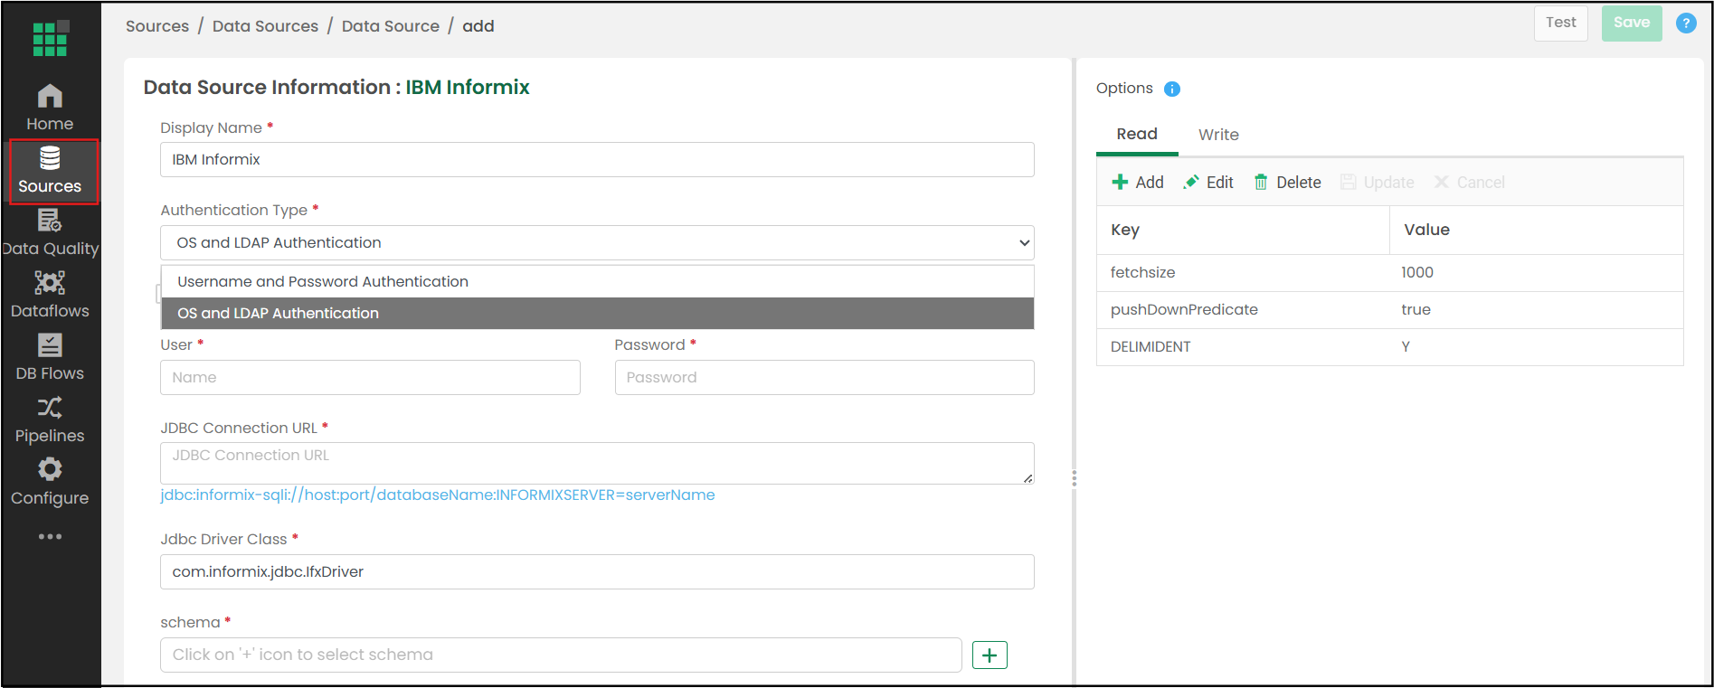Go to Data Sources breadcrumb
The height and width of the screenshot is (688, 1714).
pyautogui.click(x=265, y=26)
